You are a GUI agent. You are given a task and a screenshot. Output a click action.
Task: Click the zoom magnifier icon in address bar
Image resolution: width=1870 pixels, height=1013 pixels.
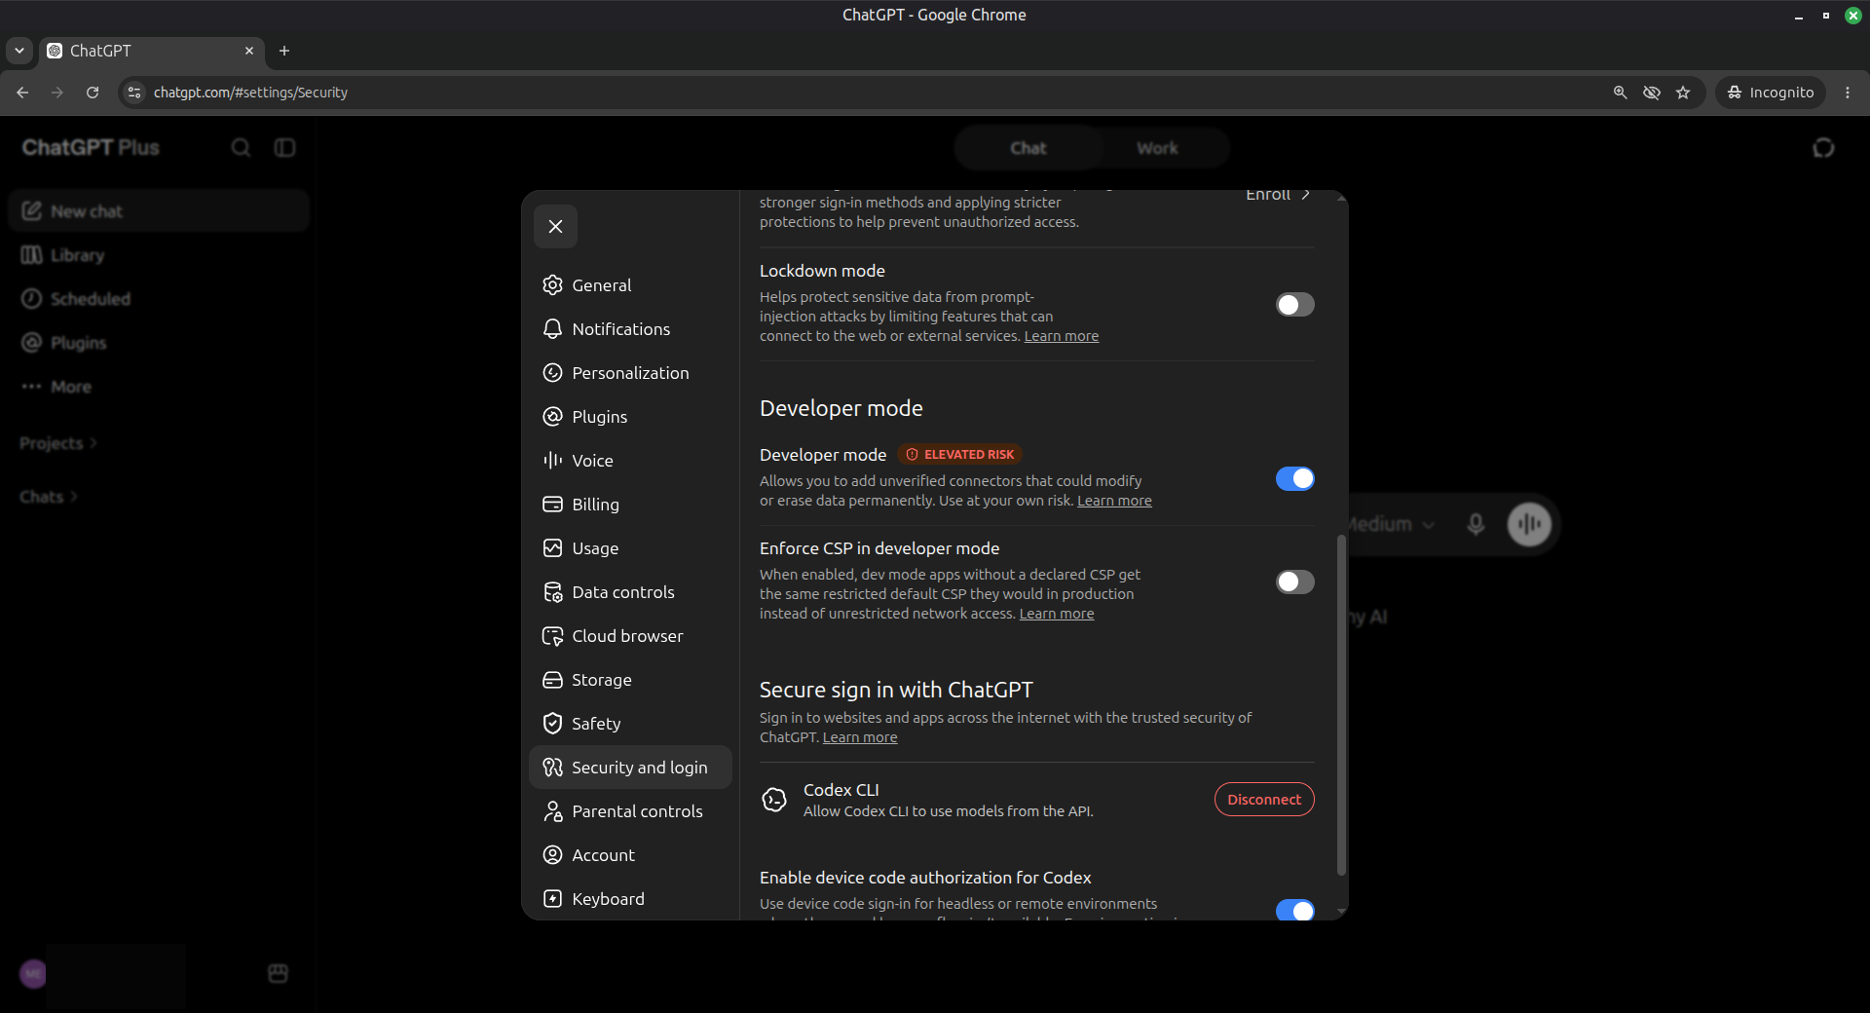[x=1620, y=93]
